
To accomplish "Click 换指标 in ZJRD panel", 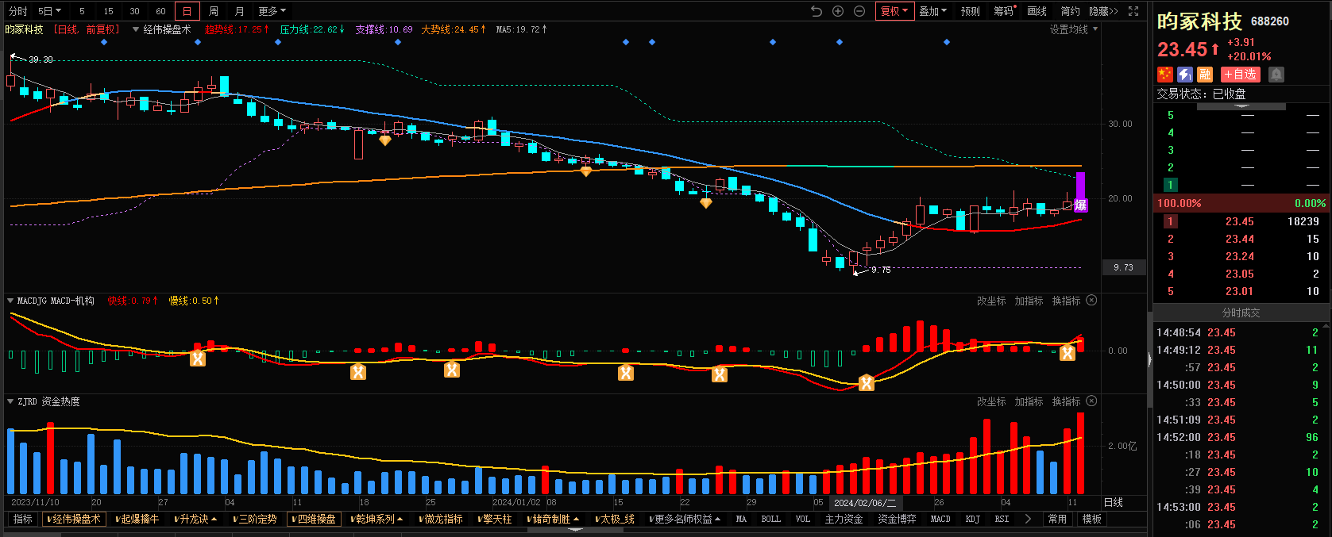I will pyautogui.click(x=1066, y=401).
